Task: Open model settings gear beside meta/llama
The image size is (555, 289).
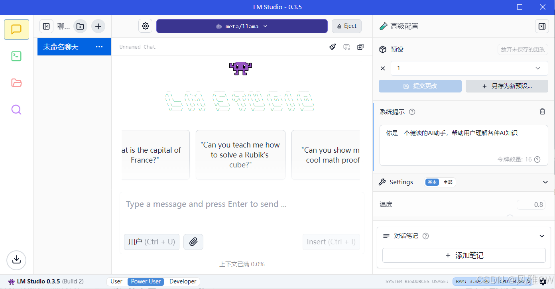Action: pyautogui.click(x=146, y=26)
